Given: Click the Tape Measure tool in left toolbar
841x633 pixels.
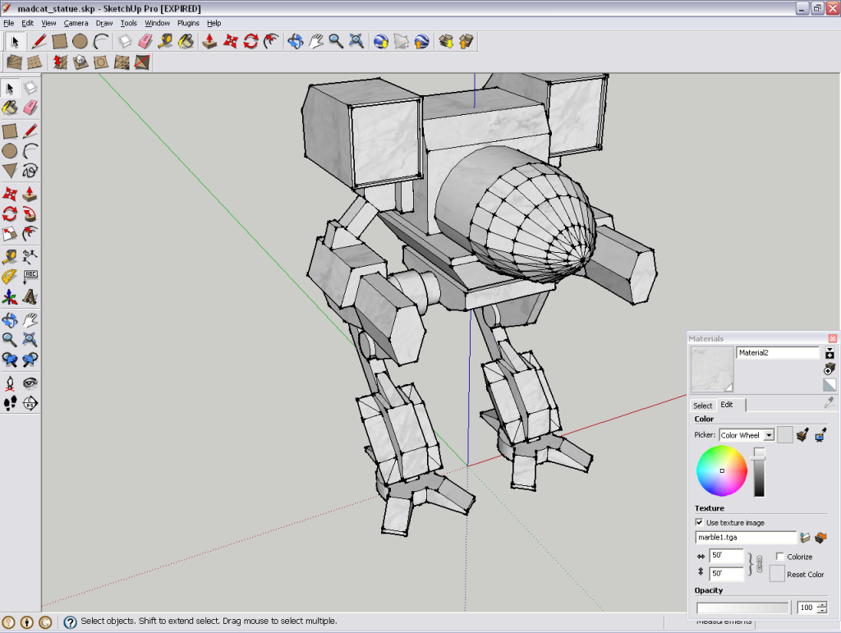Looking at the screenshot, I should pyautogui.click(x=10, y=257).
